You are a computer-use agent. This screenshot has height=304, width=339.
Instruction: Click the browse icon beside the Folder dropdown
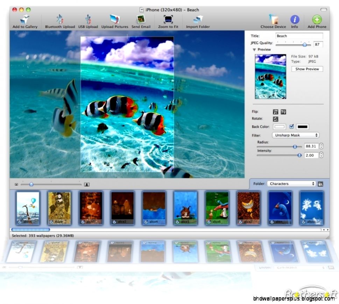(x=320, y=184)
